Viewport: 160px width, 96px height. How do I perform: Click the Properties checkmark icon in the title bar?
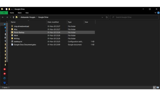[6, 9]
